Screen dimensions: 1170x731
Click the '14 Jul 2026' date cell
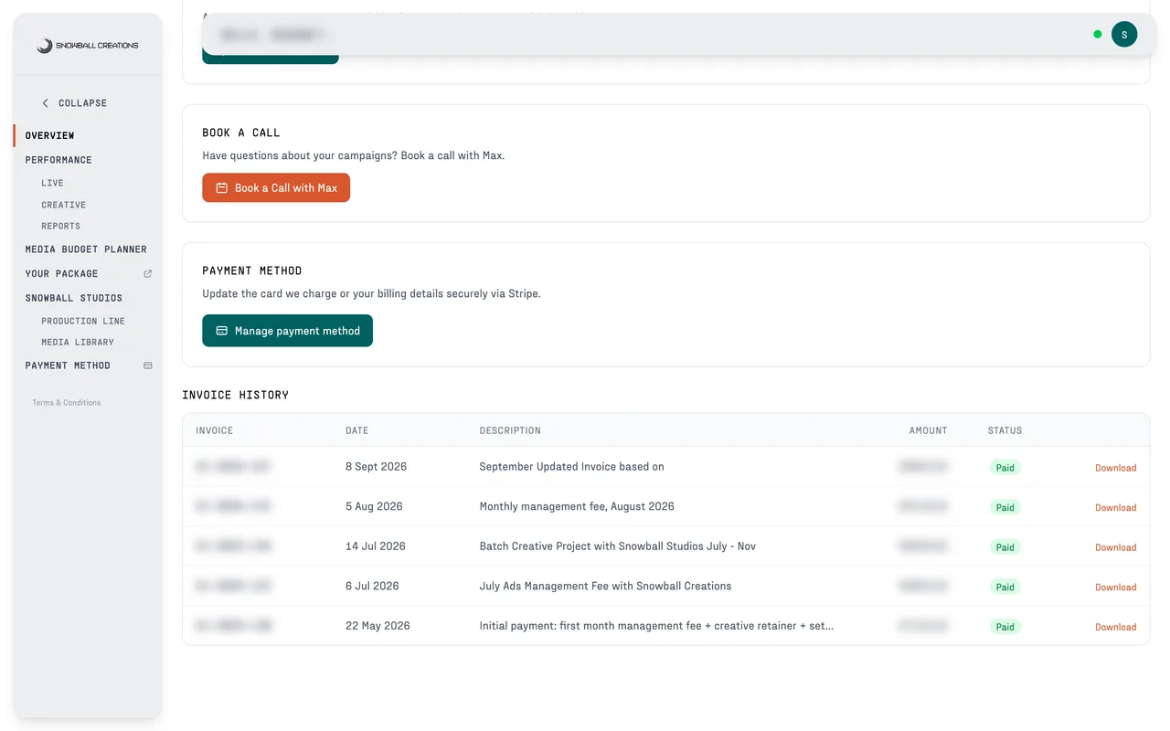coord(375,546)
